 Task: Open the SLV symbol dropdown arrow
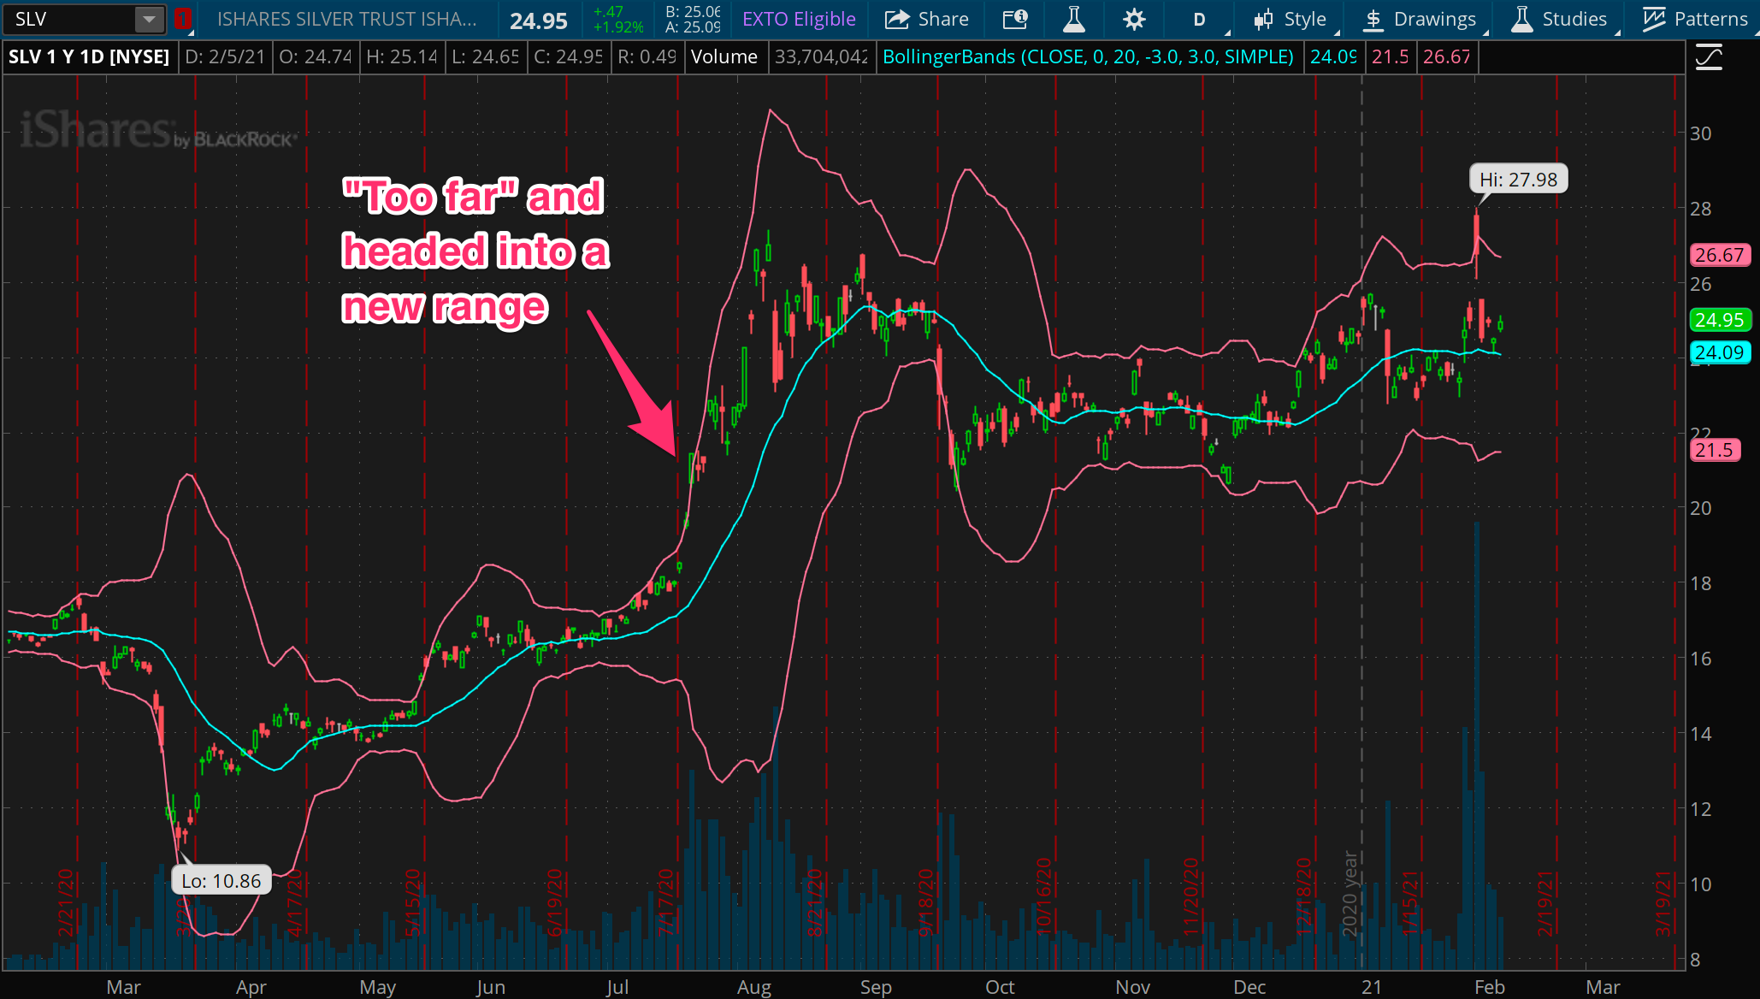[149, 19]
